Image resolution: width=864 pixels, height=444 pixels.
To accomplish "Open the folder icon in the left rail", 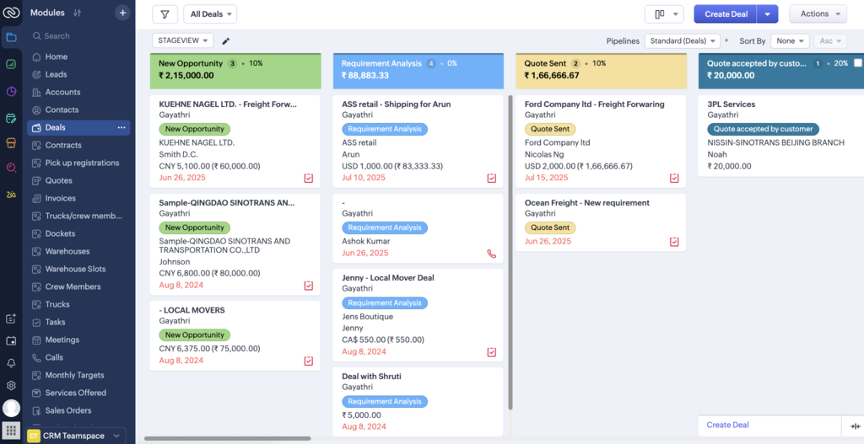I will tap(11, 37).
